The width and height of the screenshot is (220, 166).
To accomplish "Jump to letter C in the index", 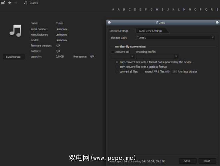I will tap(129, 10).
